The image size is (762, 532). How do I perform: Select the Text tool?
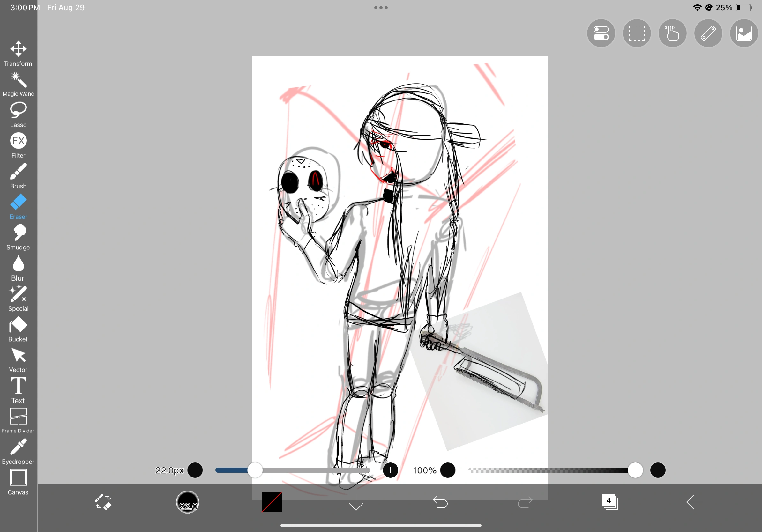18,390
